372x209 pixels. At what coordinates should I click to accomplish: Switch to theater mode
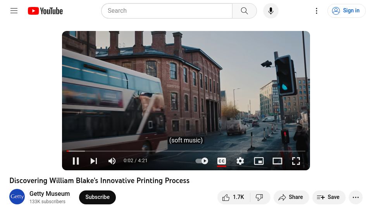pos(277,161)
